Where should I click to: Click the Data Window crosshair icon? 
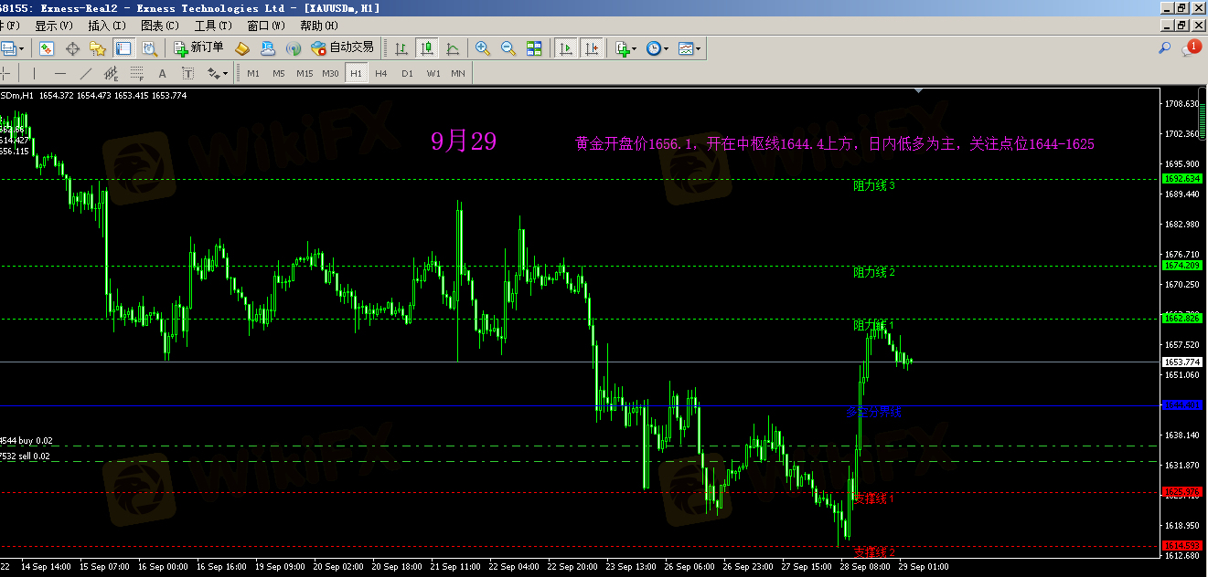[72, 48]
